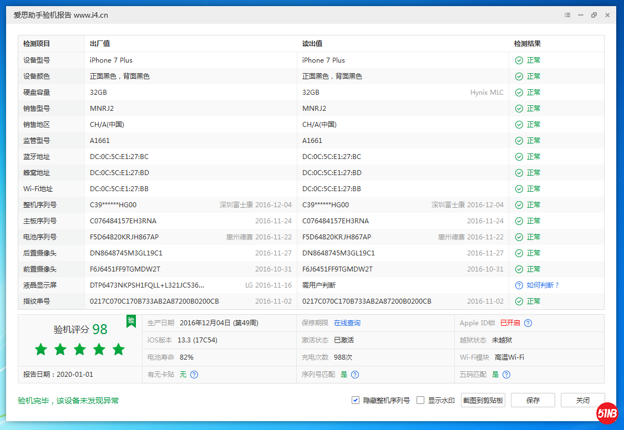Image resolution: width=624 pixels, height=430 pixels.
Task: Open the 在线查询 warranty link
Action: click(x=347, y=323)
